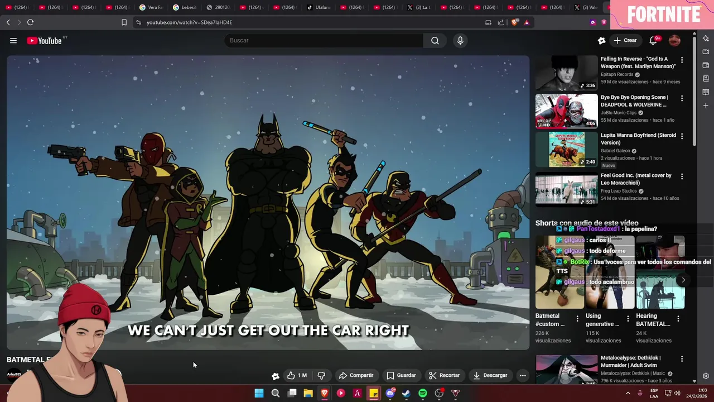Open Brave sidebar settings gear
This screenshot has height=402, width=714.
point(706,376)
